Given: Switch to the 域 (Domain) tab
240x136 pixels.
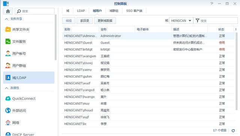Looking at the screenshot, I should click(67, 11).
